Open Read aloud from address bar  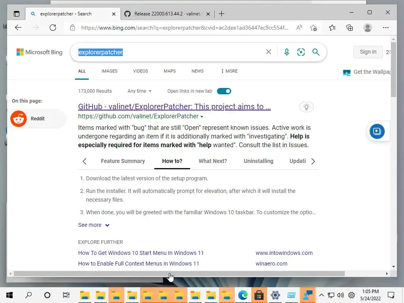(299, 28)
